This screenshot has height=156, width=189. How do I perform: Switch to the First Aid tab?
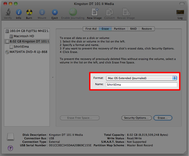click(91, 29)
